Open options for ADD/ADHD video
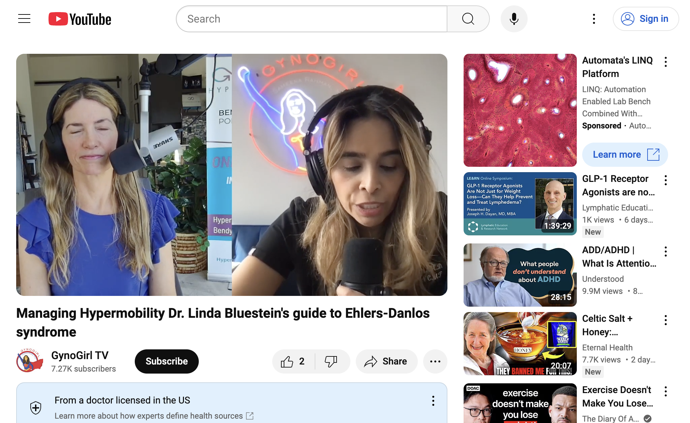Screen dimensions: 690x423 (x=666, y=252)
